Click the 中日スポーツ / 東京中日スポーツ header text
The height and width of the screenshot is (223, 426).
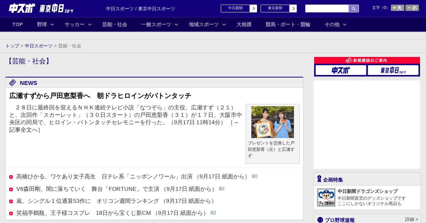(141, 9)
